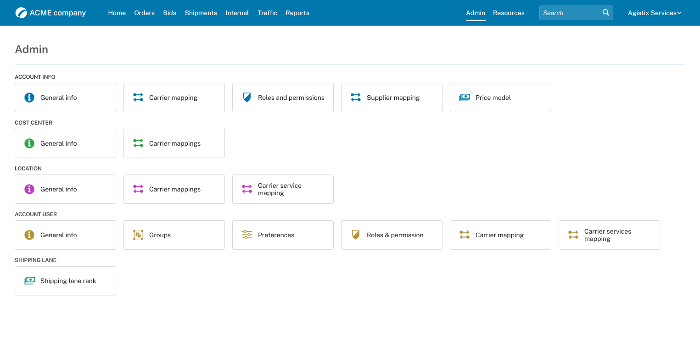This screenshot has height=344, width=700.
Task: Focus the Search input field
Action: tap(570, 13)
